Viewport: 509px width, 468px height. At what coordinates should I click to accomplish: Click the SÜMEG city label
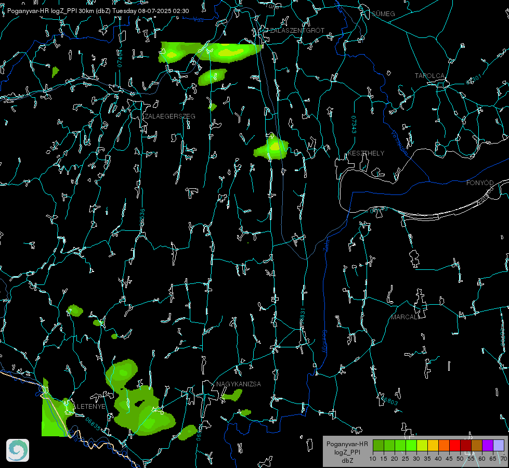pyautogui.click(x=383, y=14)
